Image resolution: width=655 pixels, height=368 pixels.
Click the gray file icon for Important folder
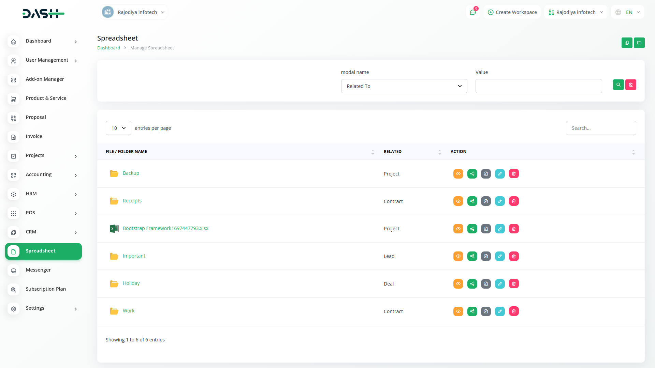[486, 256]
